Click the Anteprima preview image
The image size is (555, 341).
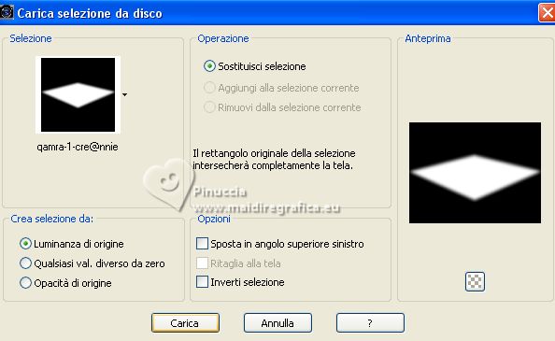click(x=475, y=173)
